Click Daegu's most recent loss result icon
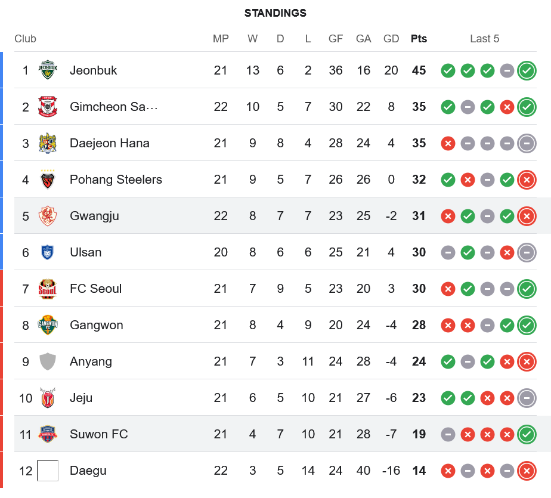The image size is (551, 498). pos(527,471)
